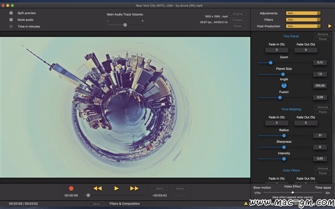This screenshot has width=335, height=209.
Task: Open the Filters Add dropdown
Action: pyautogui.click(x=303, y=20)
